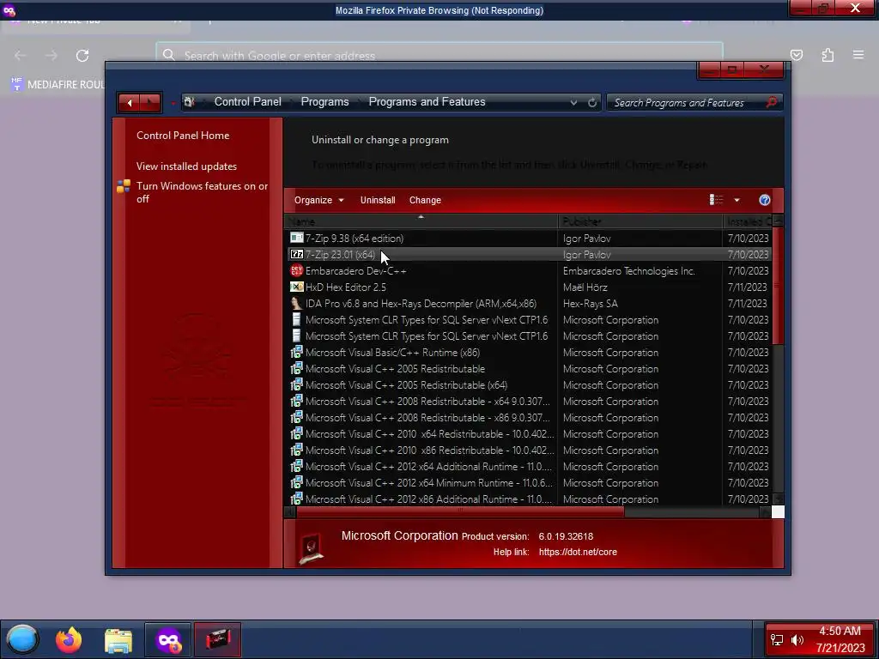Viewport: 879px width, 659px height.
Task: Click the program icon in the details pane
Action: tap(311, 548)
